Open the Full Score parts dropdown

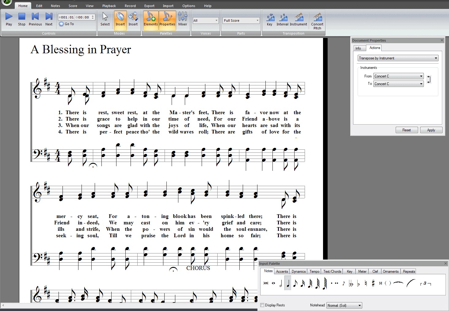[241, 21]
